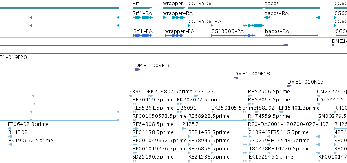Click the purple arrowhead of DME1-009F18
Image resolution: width=347 pixels, height=163 pixels.
pyautogui.click(x=236, y=78)
